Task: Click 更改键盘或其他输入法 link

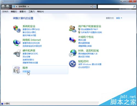Action: [x=88, y=54]
